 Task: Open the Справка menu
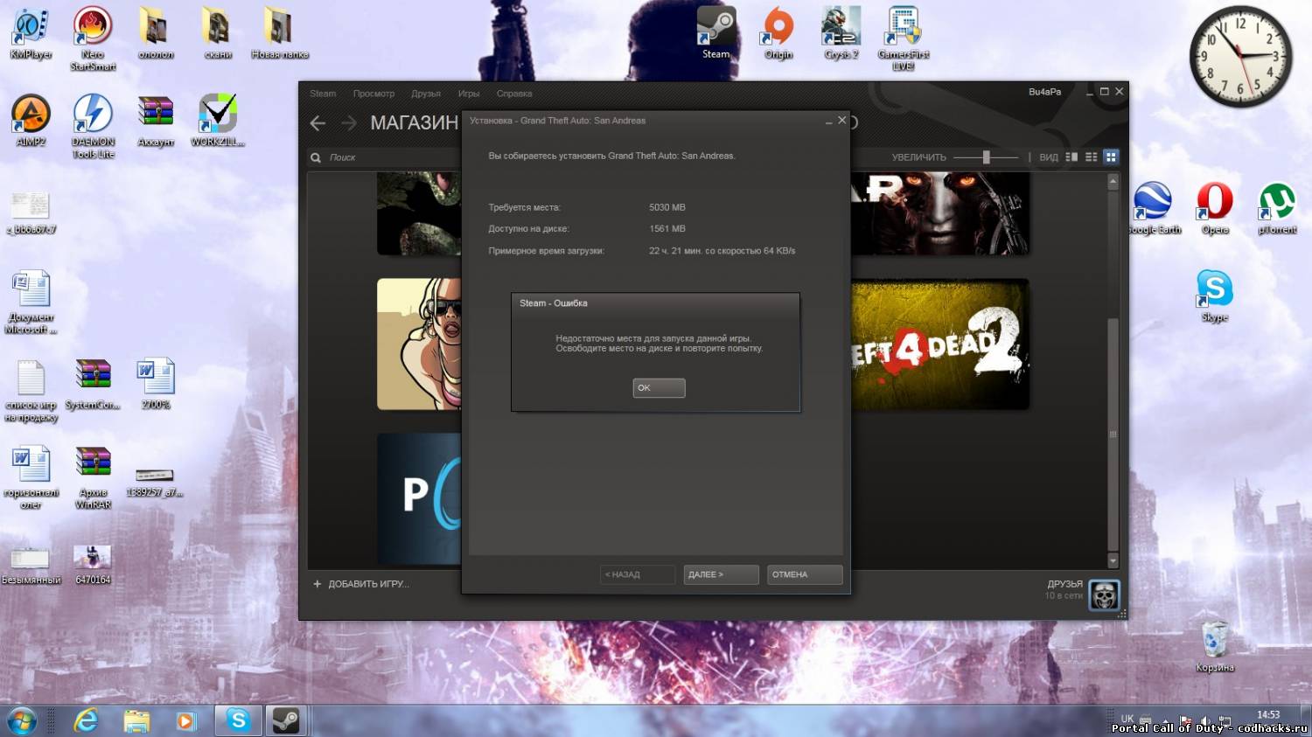[514, 94]
